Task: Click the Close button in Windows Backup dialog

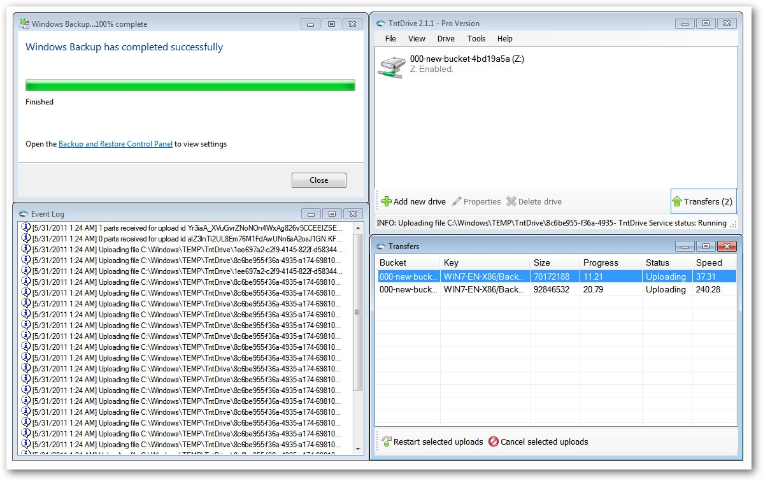Action: click(318, 180)
